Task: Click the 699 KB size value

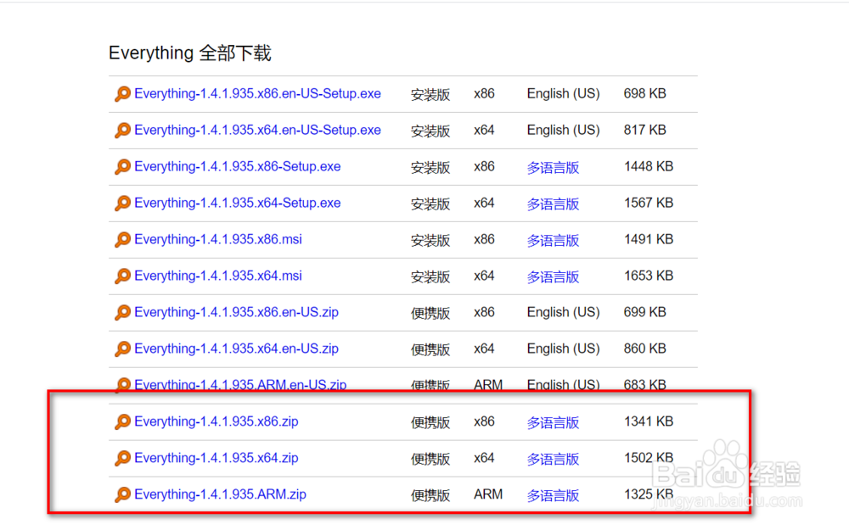Action: click(x=644, y=312)
